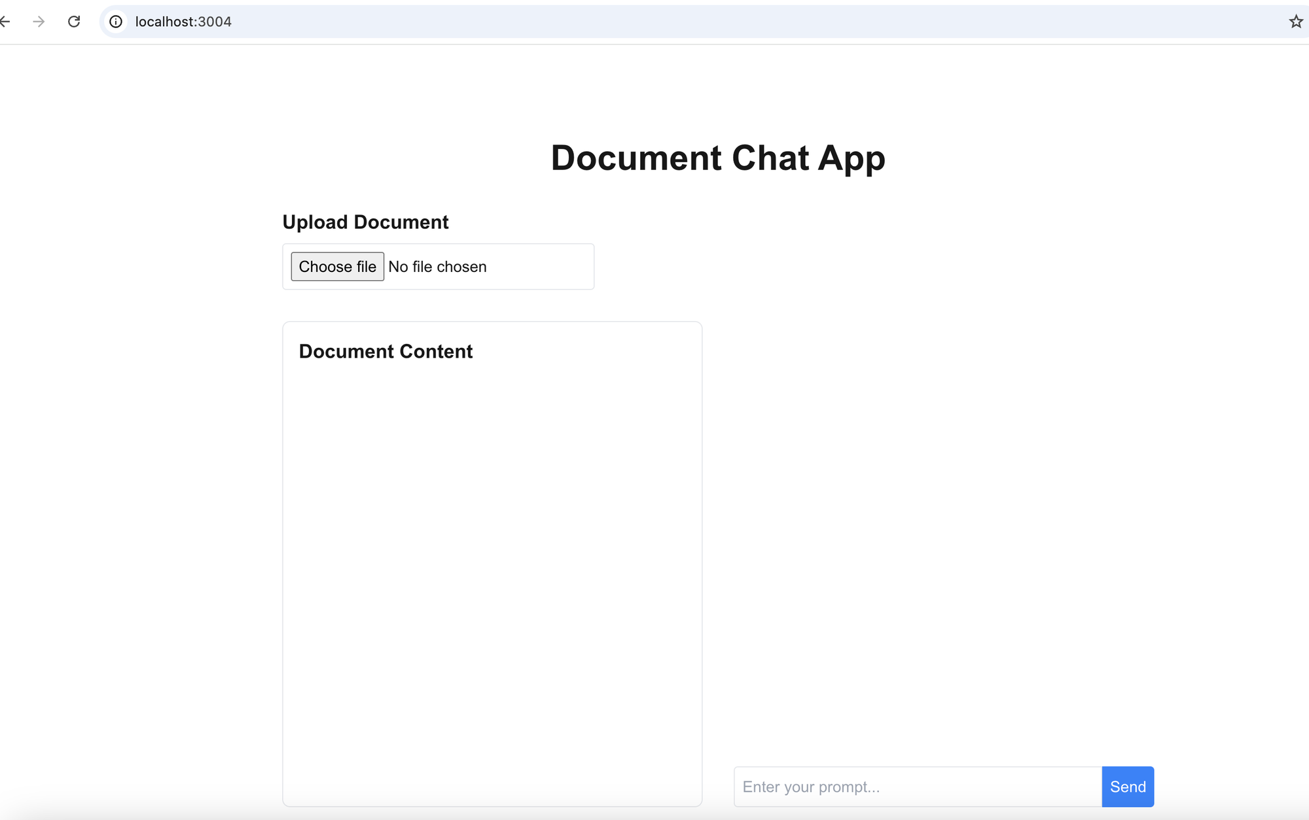Open site information via the info icon

pyautogui.click(x=115, y=22)
